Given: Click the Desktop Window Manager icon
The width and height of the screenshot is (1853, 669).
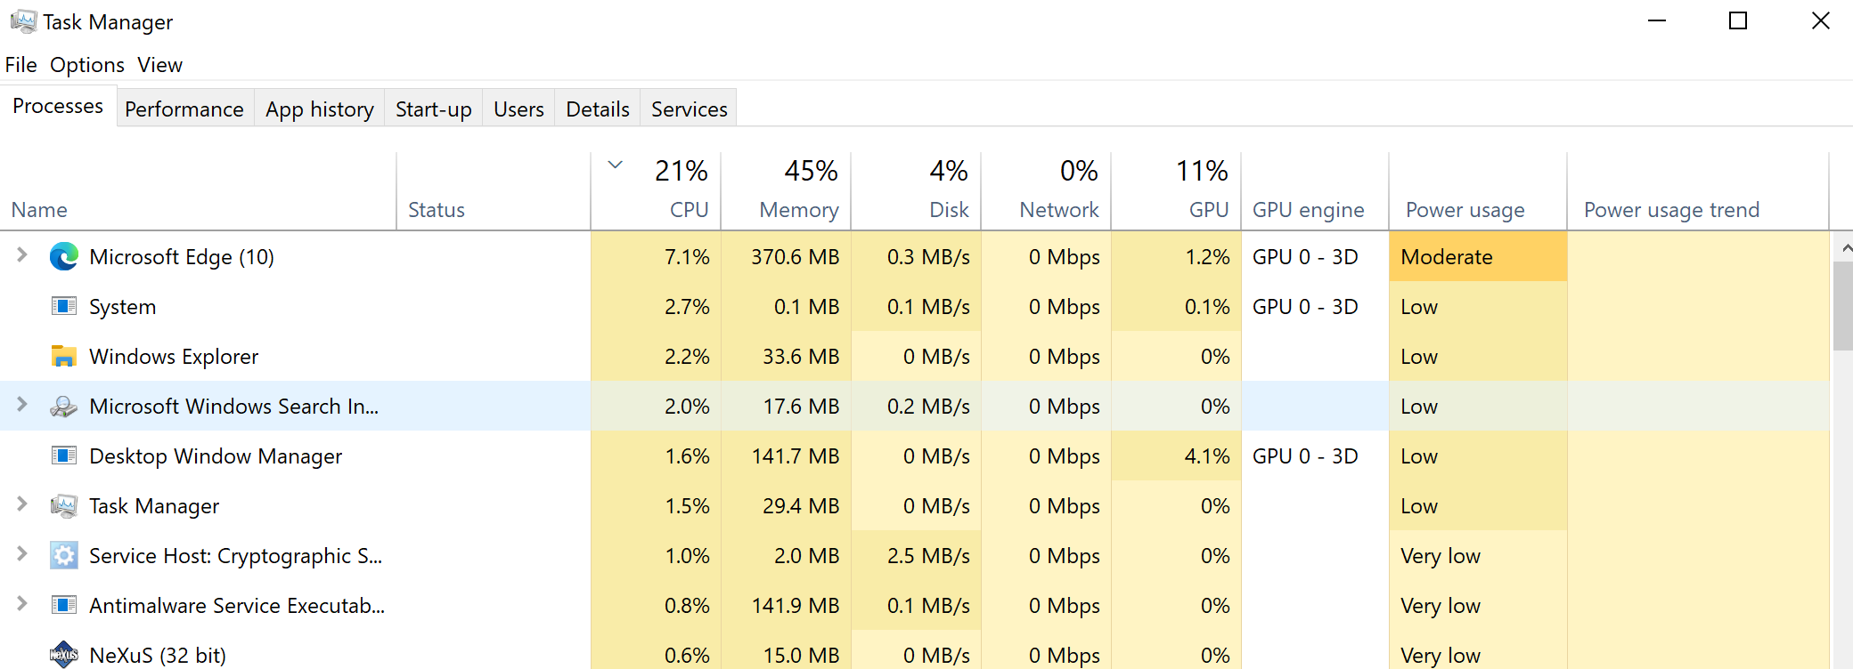Looking at the screenshot, I should pos(62,455).
